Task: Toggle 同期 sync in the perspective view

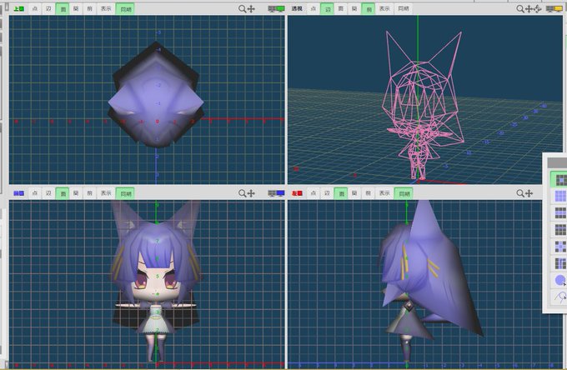Action: coord(404,8)
